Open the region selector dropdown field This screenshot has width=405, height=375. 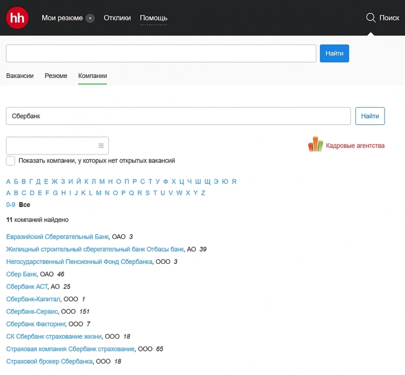click(51, 146)
